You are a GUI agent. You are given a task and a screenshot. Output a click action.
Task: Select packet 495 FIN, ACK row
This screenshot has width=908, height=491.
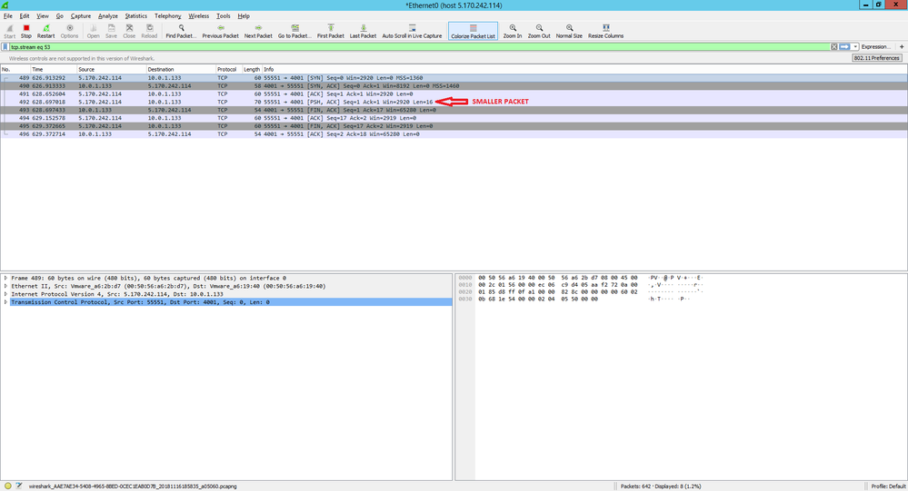454,126
